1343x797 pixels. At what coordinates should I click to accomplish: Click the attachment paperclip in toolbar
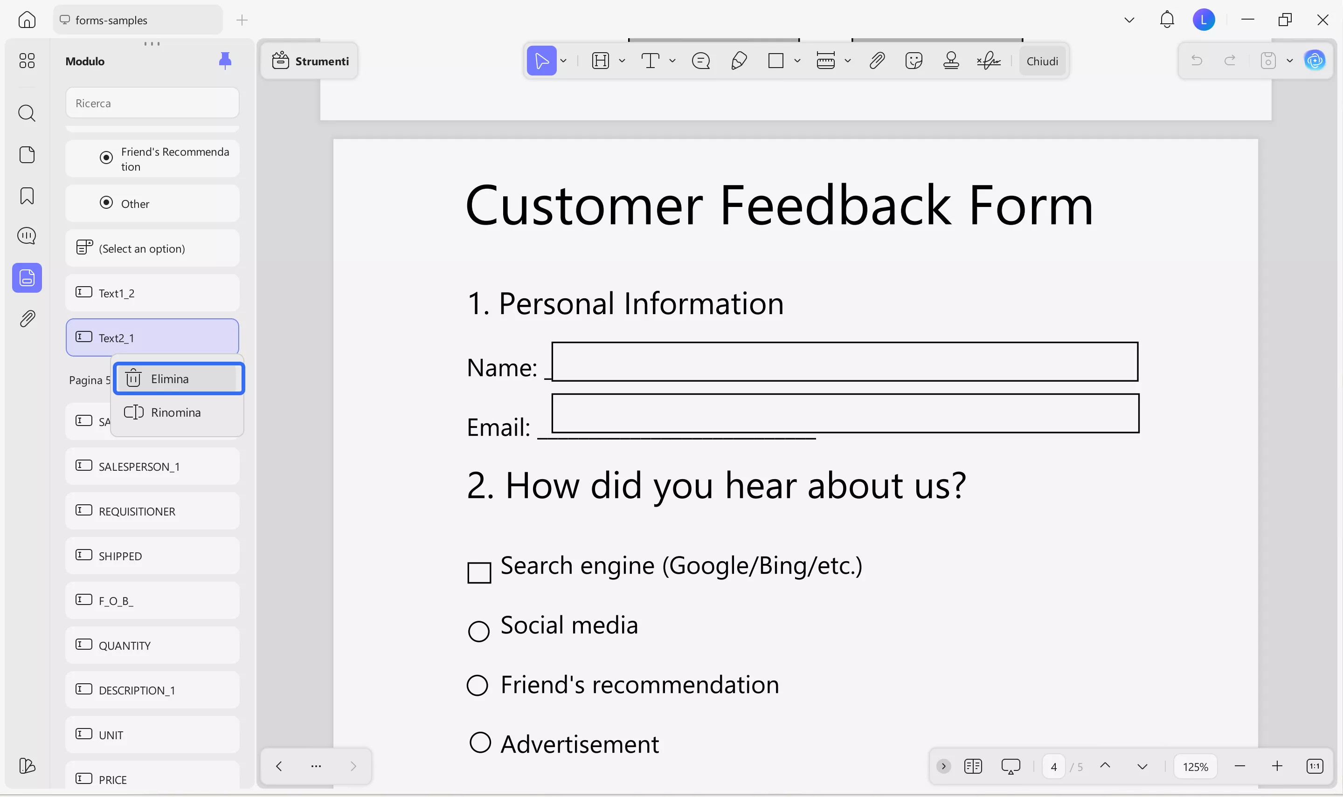click(877, 61)
